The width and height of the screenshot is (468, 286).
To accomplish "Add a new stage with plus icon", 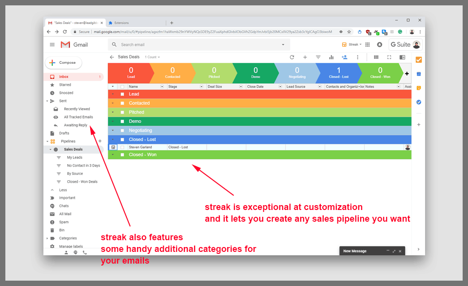I will pyautogui.click(x=407, y=73).
